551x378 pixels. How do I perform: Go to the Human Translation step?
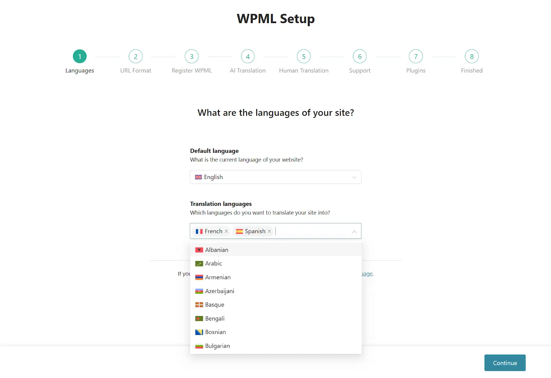(x=303, y=56)
